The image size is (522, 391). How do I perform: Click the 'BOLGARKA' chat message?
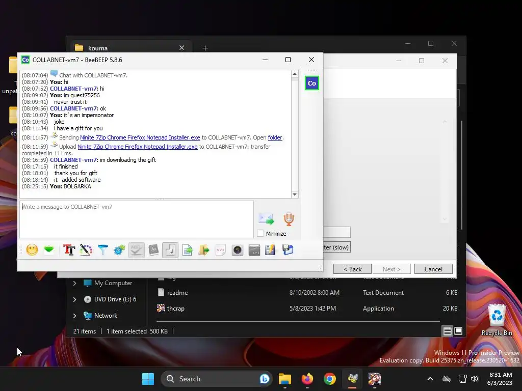pyautogui.click(x=77, y=186)
